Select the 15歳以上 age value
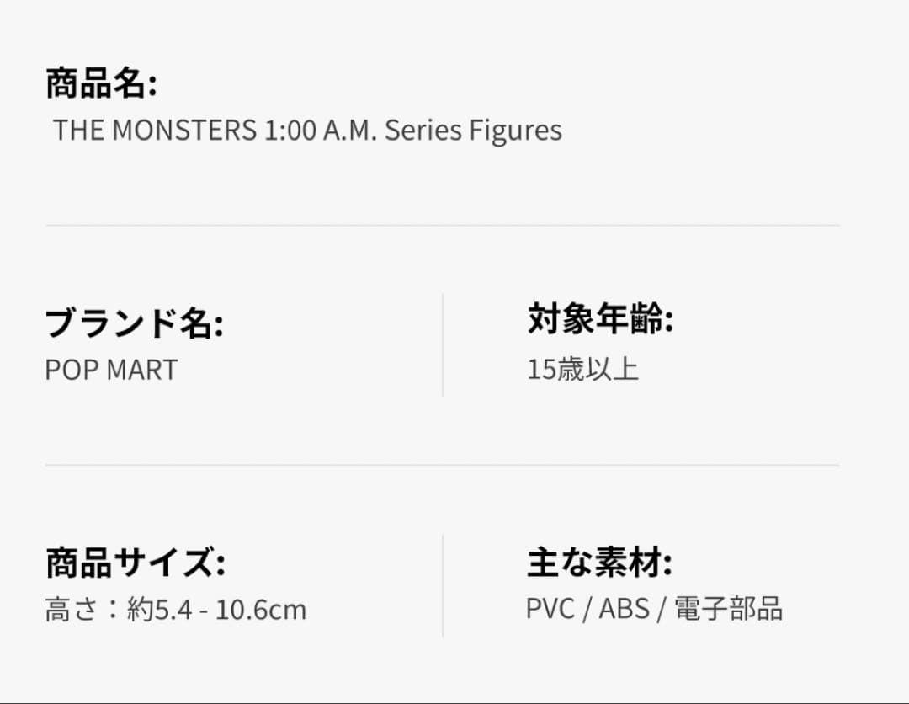 [x=582, y=370]
